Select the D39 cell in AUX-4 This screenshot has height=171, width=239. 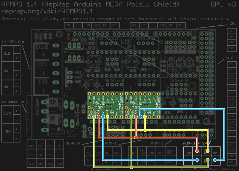click(232, 122)
